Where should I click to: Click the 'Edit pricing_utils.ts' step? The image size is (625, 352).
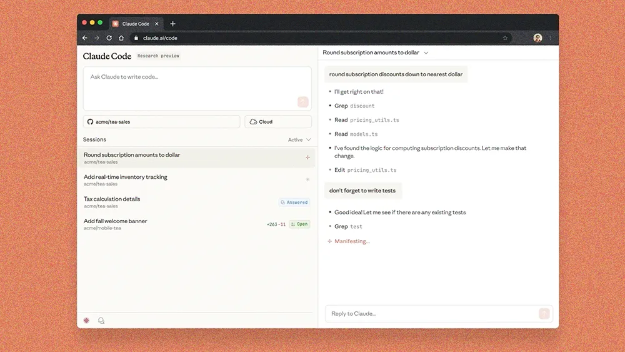pyautogui.click(x=365, y=170)
